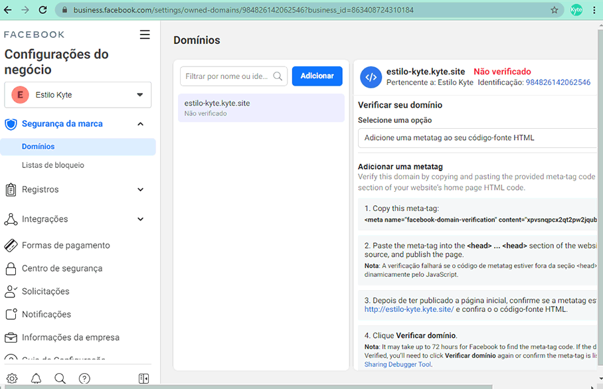This screenshot has height=389, width=603.
Task: Open Listas de bloqueio in the sidebar
Action: (52, 165)
